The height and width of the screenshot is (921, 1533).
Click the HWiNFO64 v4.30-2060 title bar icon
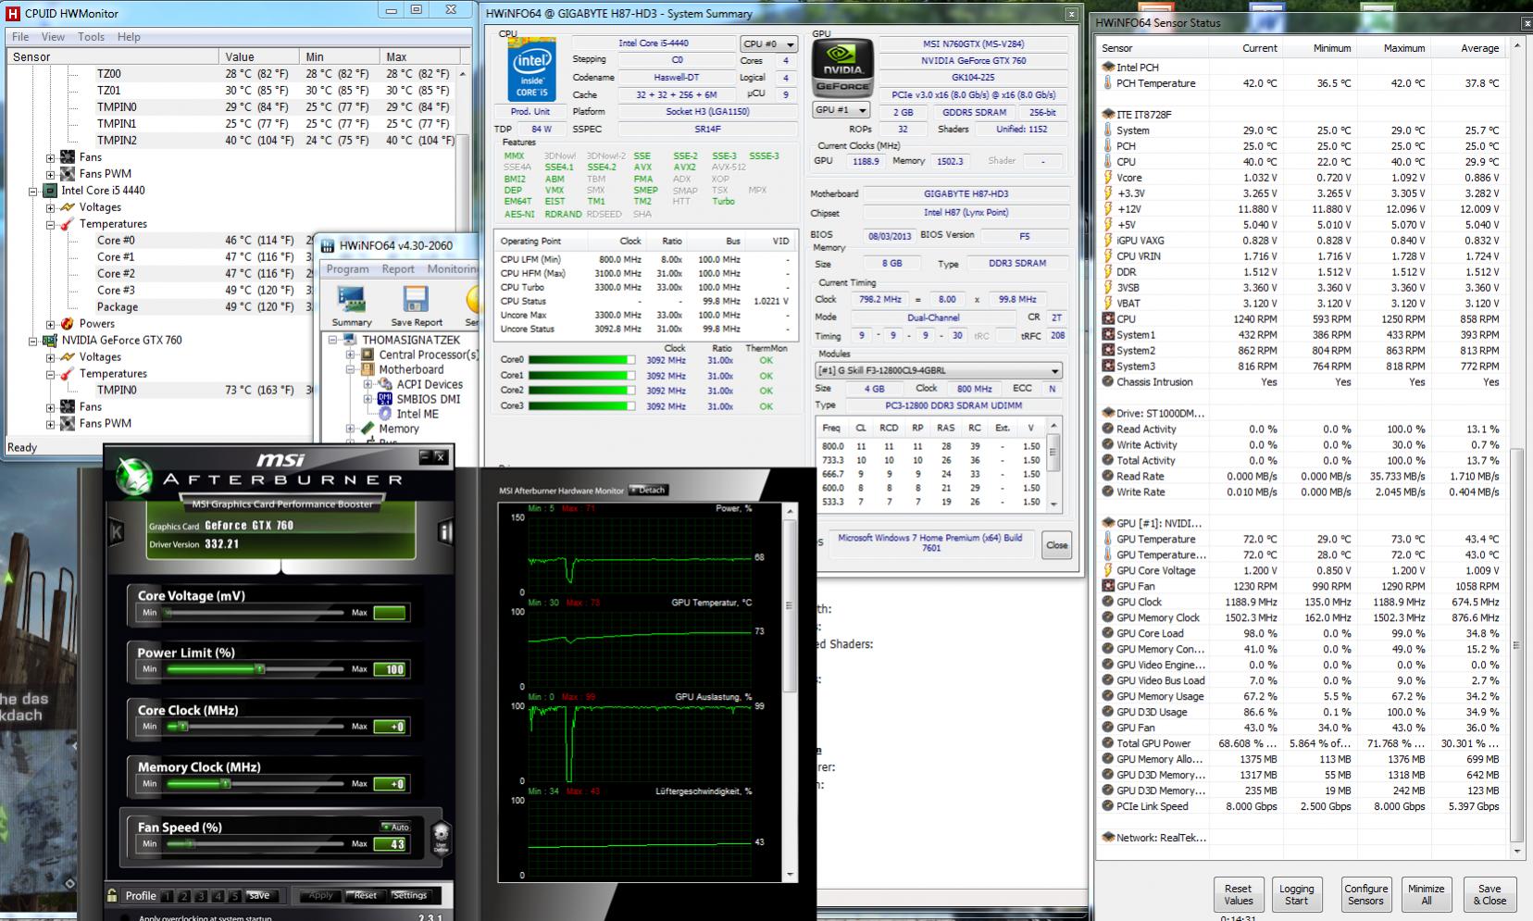coord(328,245)
